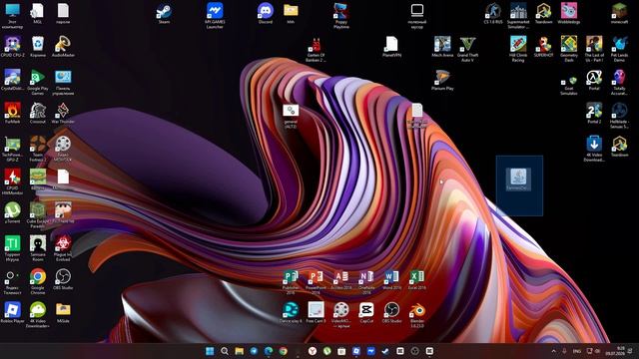Open the Wobbledogs shortcut

568,13
